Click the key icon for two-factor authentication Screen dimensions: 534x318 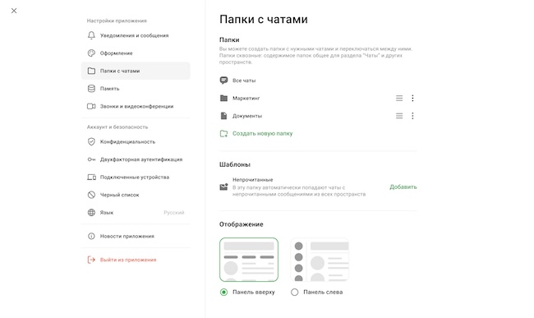pyautogui.click(x=91, y=159)
